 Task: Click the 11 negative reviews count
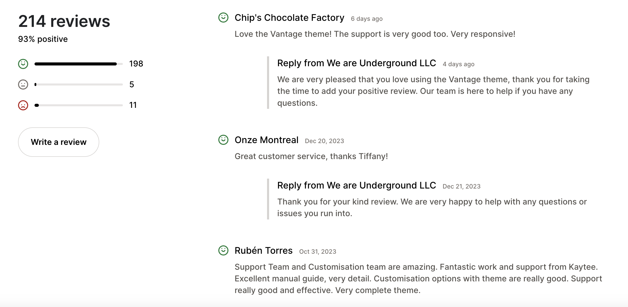[x=133, y=105]
